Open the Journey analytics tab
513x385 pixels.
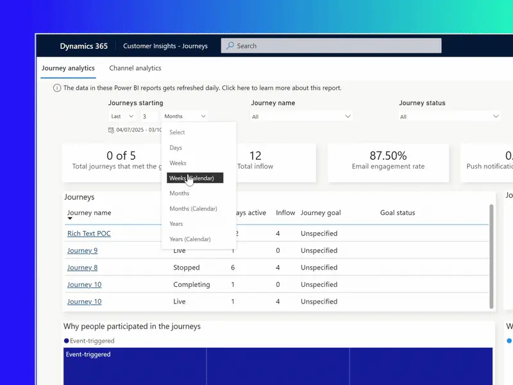[x=68, y=68]
